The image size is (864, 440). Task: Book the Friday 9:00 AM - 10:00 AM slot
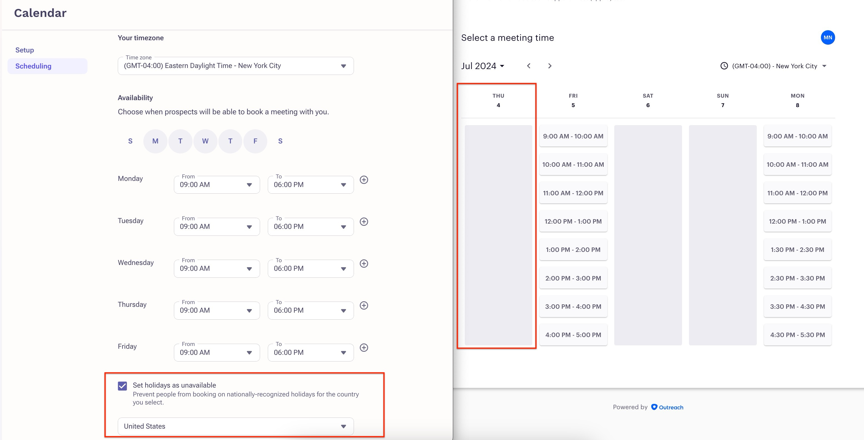(573, 136)
